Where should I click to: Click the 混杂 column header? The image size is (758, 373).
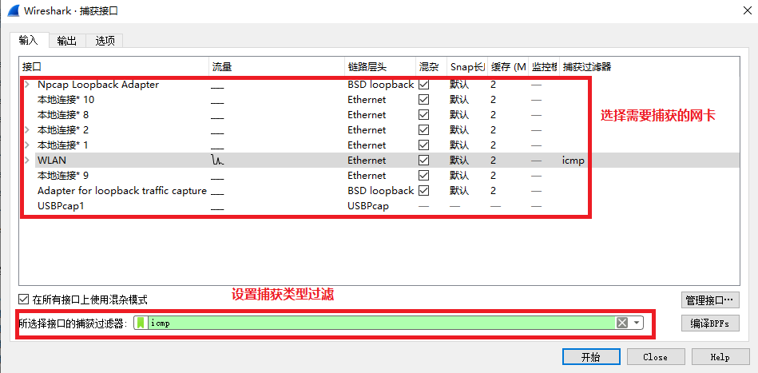(x=431, y=66)
